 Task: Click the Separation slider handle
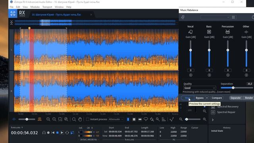click(233, 88)
